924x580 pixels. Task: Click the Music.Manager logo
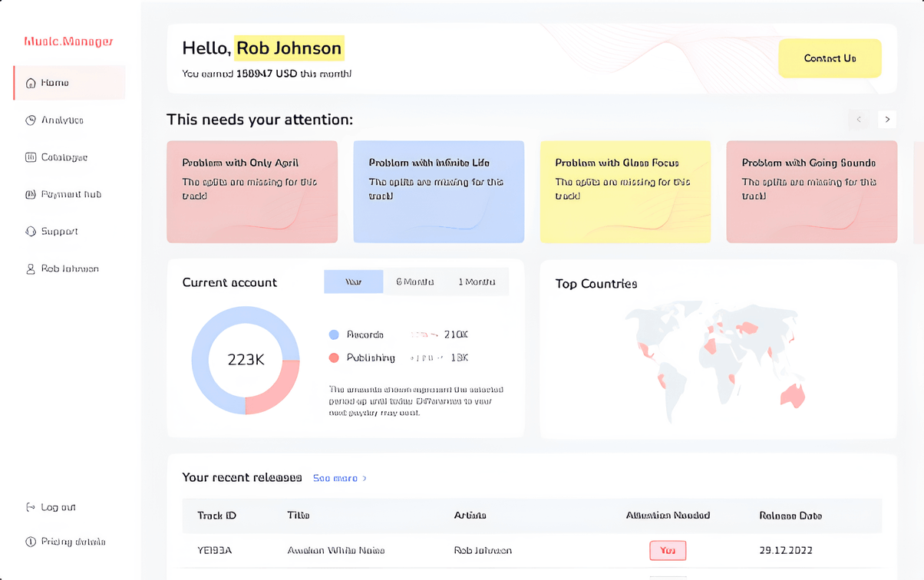coord(68,41)
